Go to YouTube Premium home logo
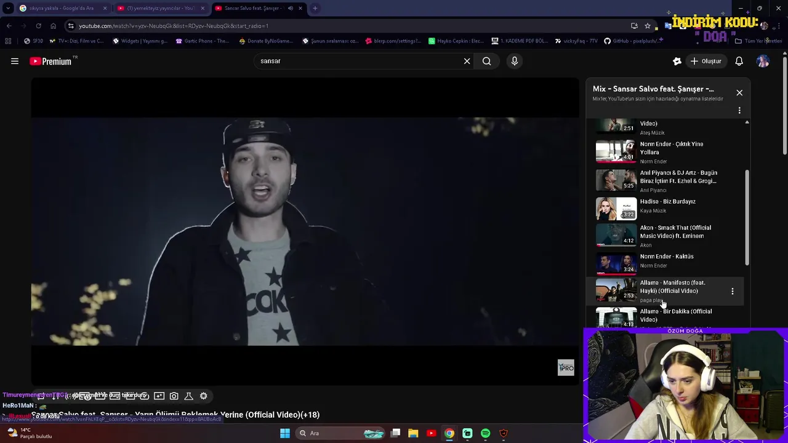The image size is (788, 443). point(50,61)
